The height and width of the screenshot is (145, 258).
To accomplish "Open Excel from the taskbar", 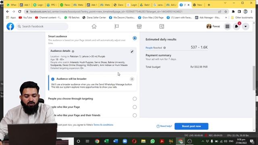I will (106, 141).
